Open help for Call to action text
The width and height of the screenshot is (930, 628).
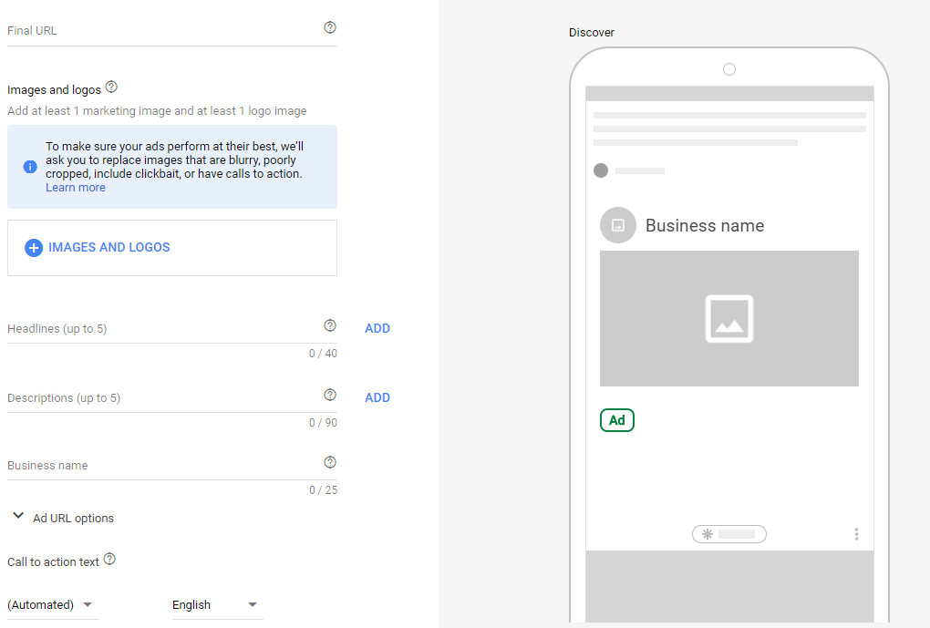109,560
